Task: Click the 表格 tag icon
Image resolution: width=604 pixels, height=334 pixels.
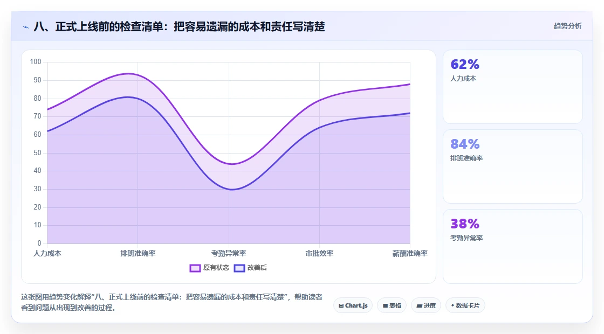Action: (x=385, y=305)
